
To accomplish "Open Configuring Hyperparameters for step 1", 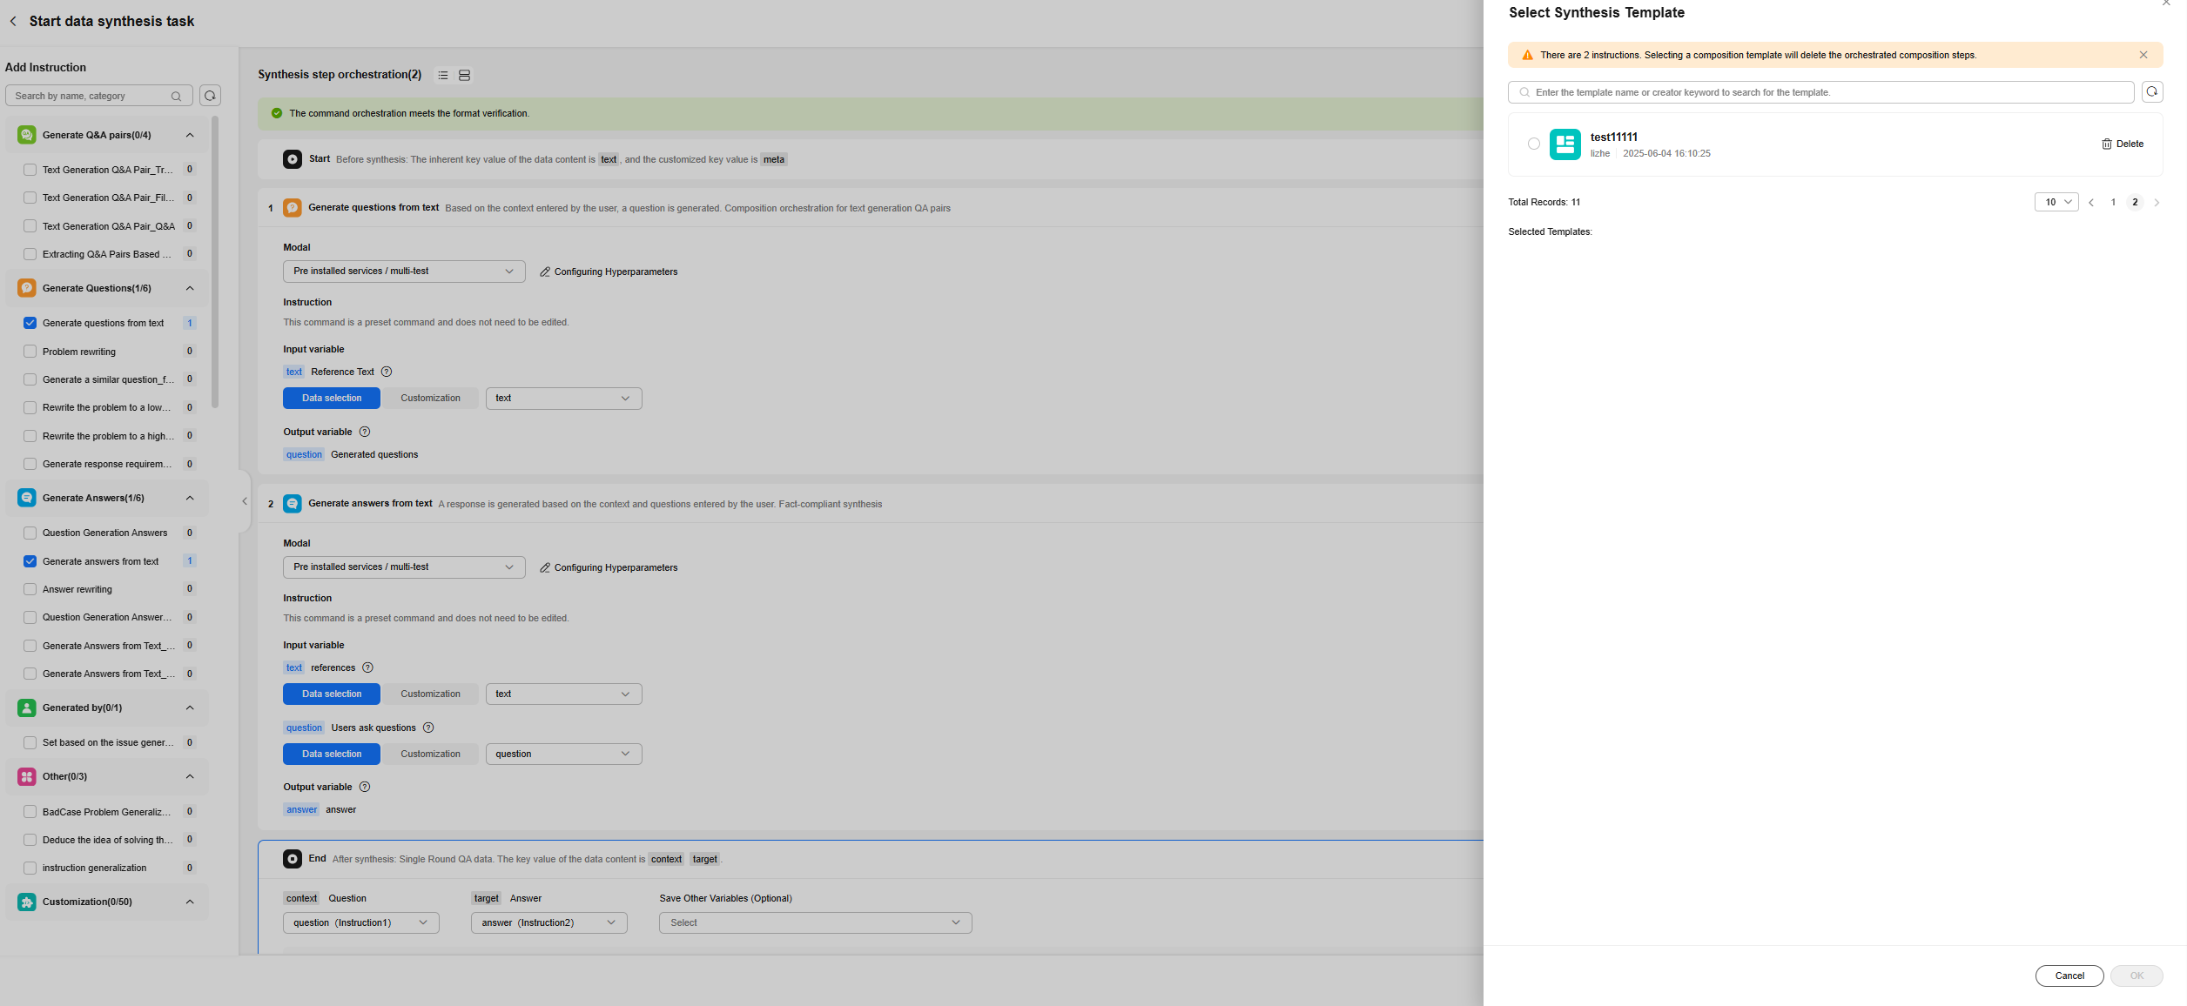I will pyautogui.click(x=609, y=272).
